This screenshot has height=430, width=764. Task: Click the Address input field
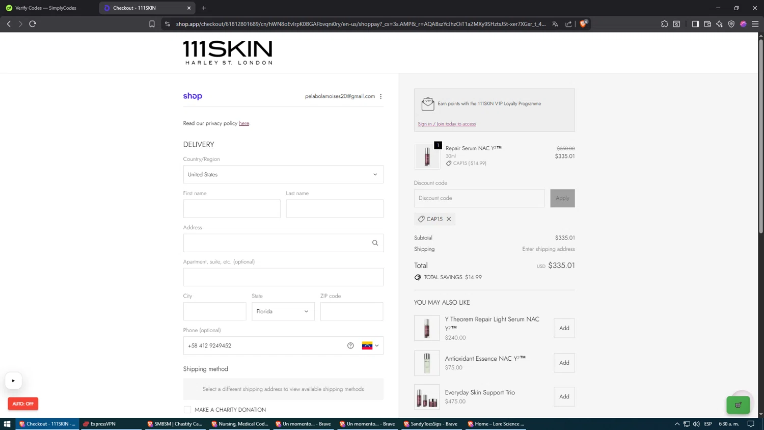(283, 243)
